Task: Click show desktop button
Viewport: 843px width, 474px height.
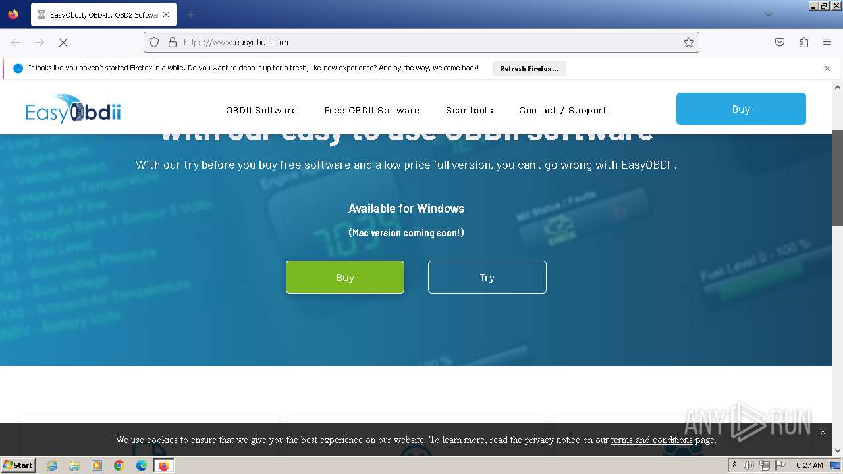Action: (836, 465)
